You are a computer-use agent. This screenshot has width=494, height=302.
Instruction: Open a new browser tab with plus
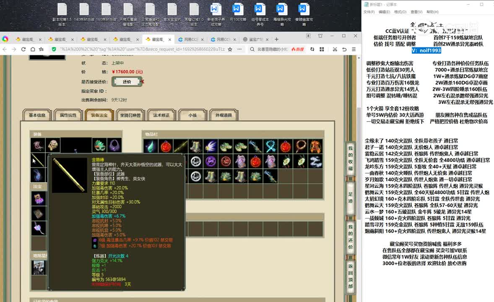277,39
